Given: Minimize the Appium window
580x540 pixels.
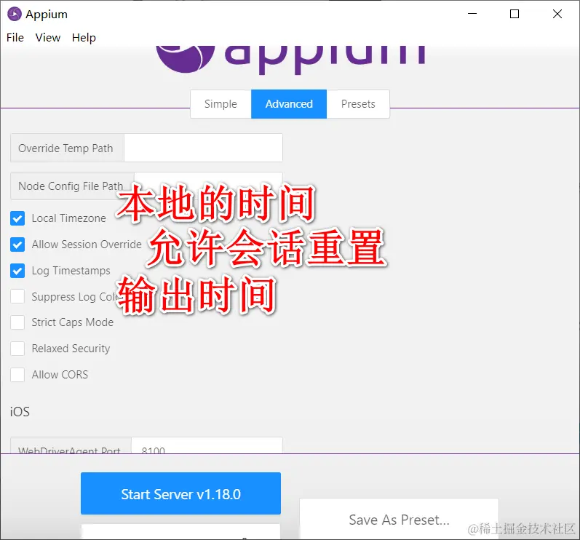Looking at the screenshot, I should click(472, 14).
